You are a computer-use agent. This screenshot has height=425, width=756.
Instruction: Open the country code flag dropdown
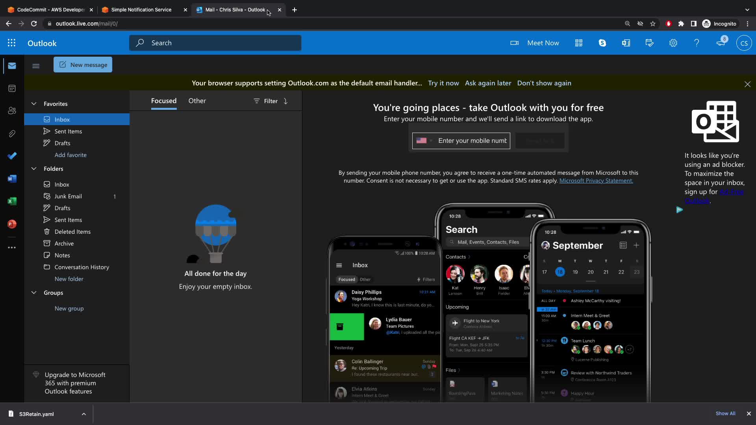click(x=424, y=141)
